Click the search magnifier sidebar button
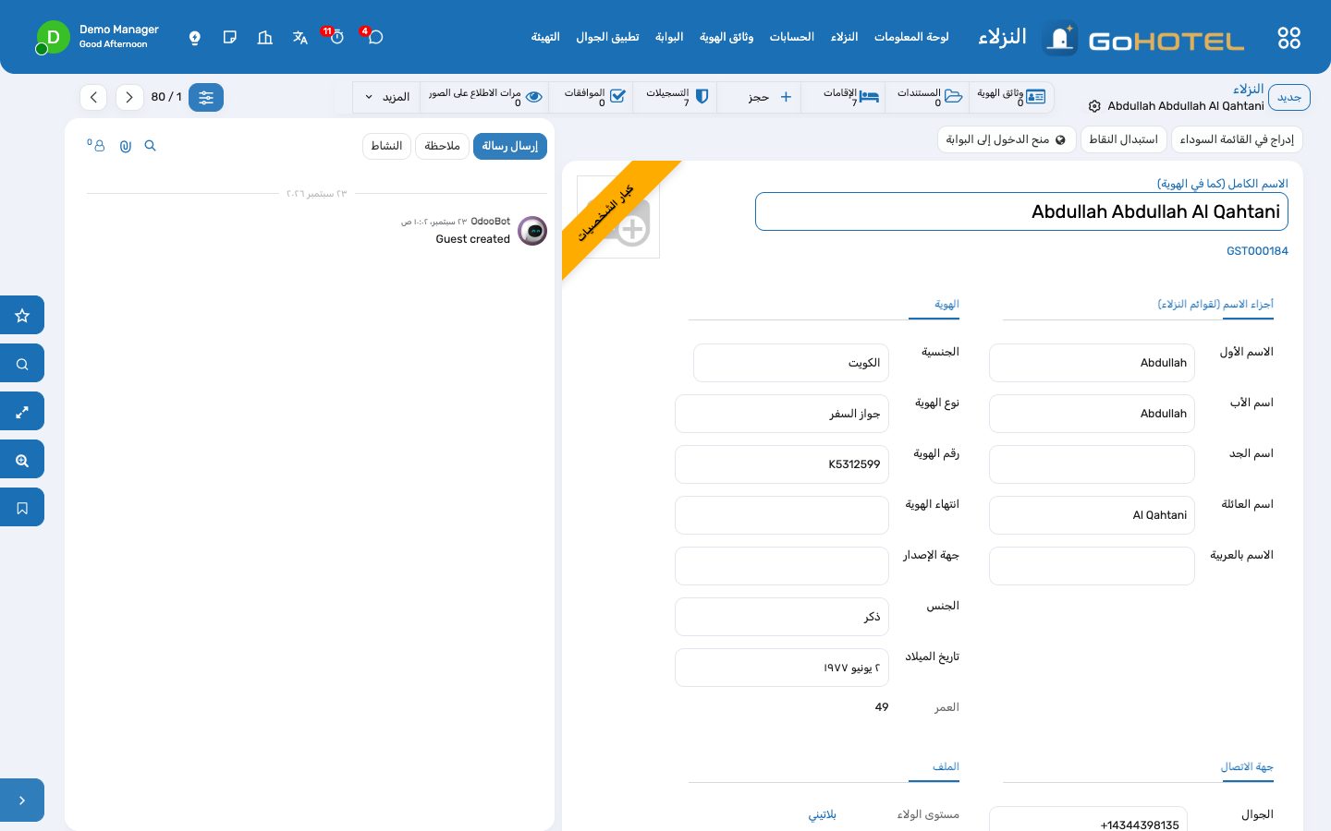 click(22, 364)
